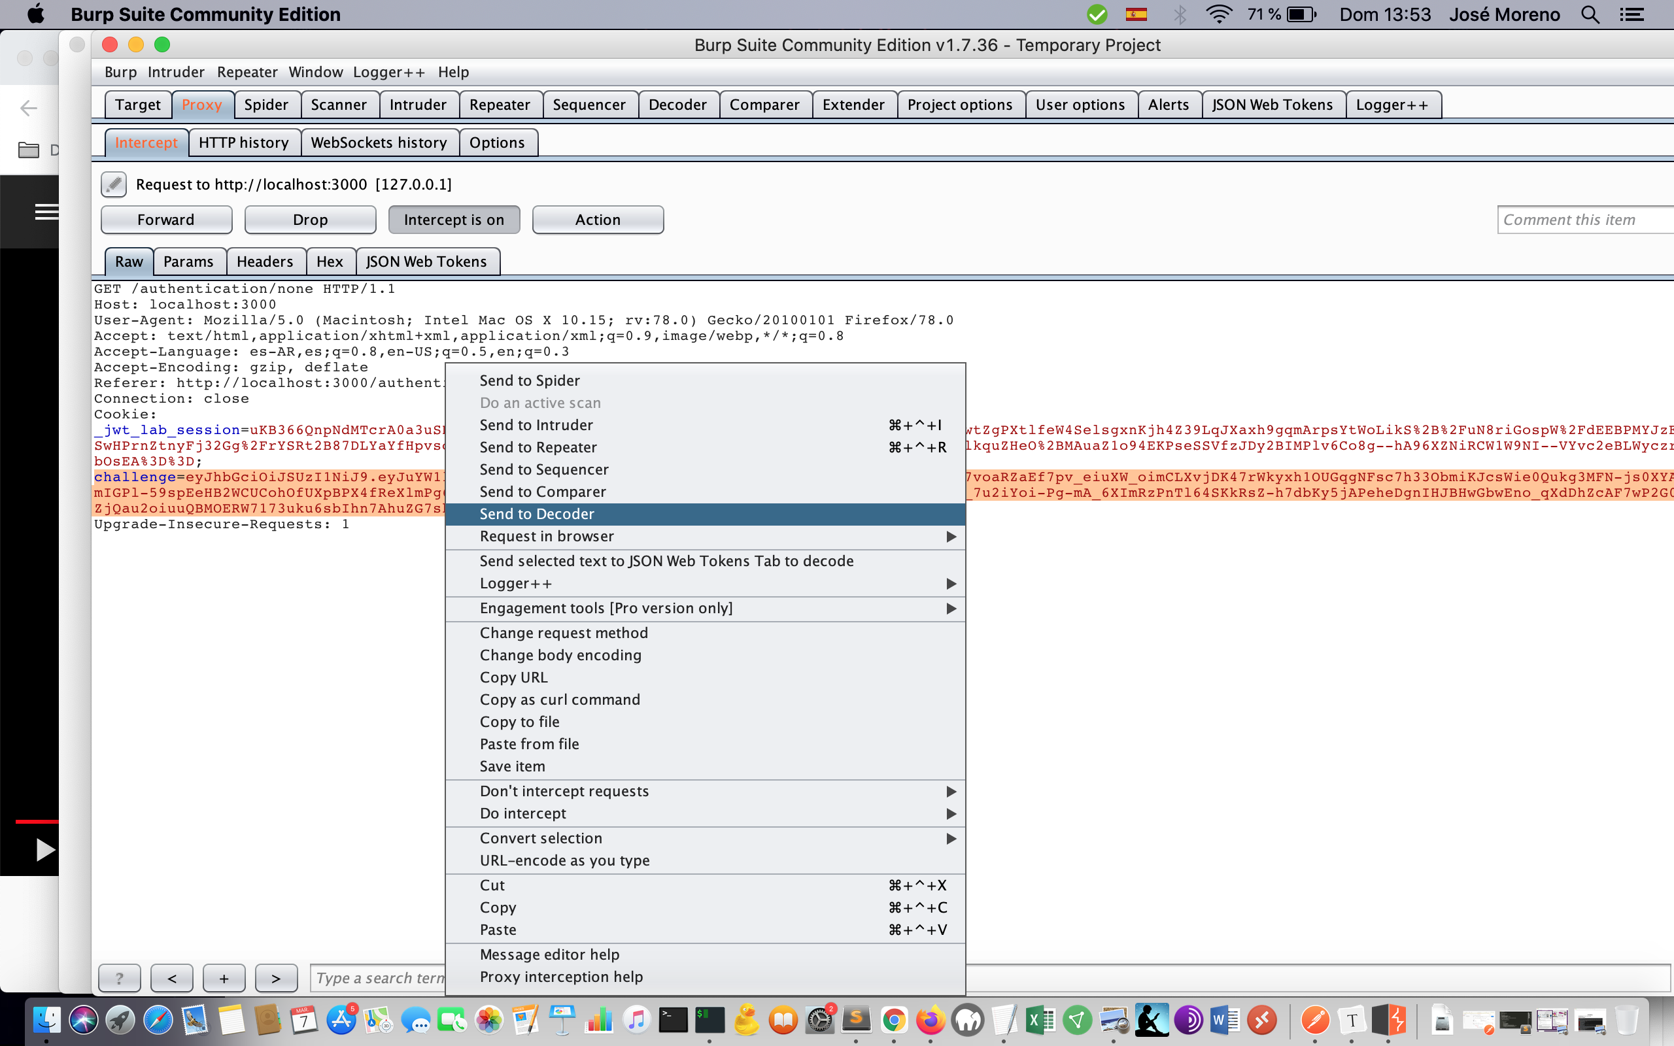Image resolution: width=1674 pixels, height=1046 pixels.
Task: Open Tor Browser in the Dock
Action: (x=1188, y=1020)
